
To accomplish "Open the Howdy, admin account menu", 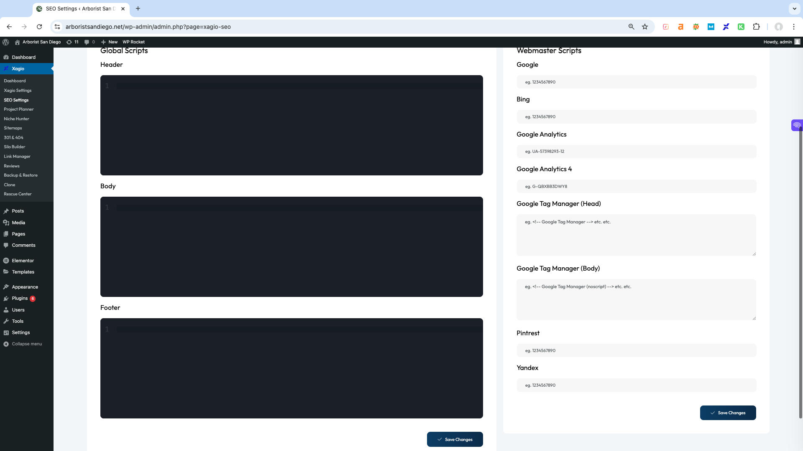I will pyautogui.click(x=782, y=42).
